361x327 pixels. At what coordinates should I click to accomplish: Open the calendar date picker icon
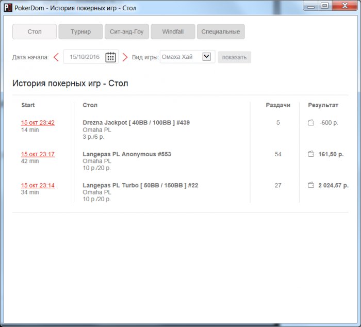[x=110, y=57]
